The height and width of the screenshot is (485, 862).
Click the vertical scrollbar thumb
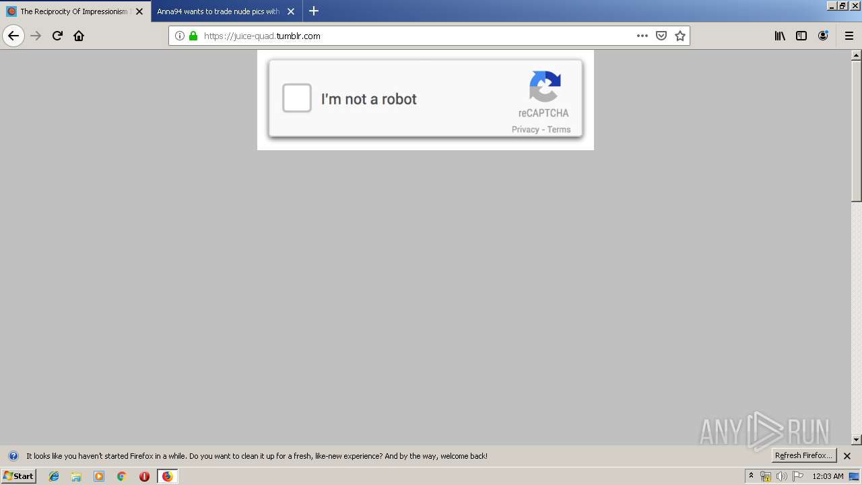pos(857,131)
